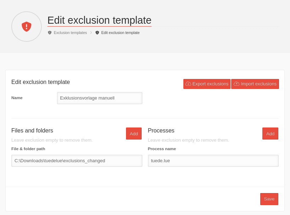Add a new process exclusion
The image size is (290, 215).
(270, 134)
